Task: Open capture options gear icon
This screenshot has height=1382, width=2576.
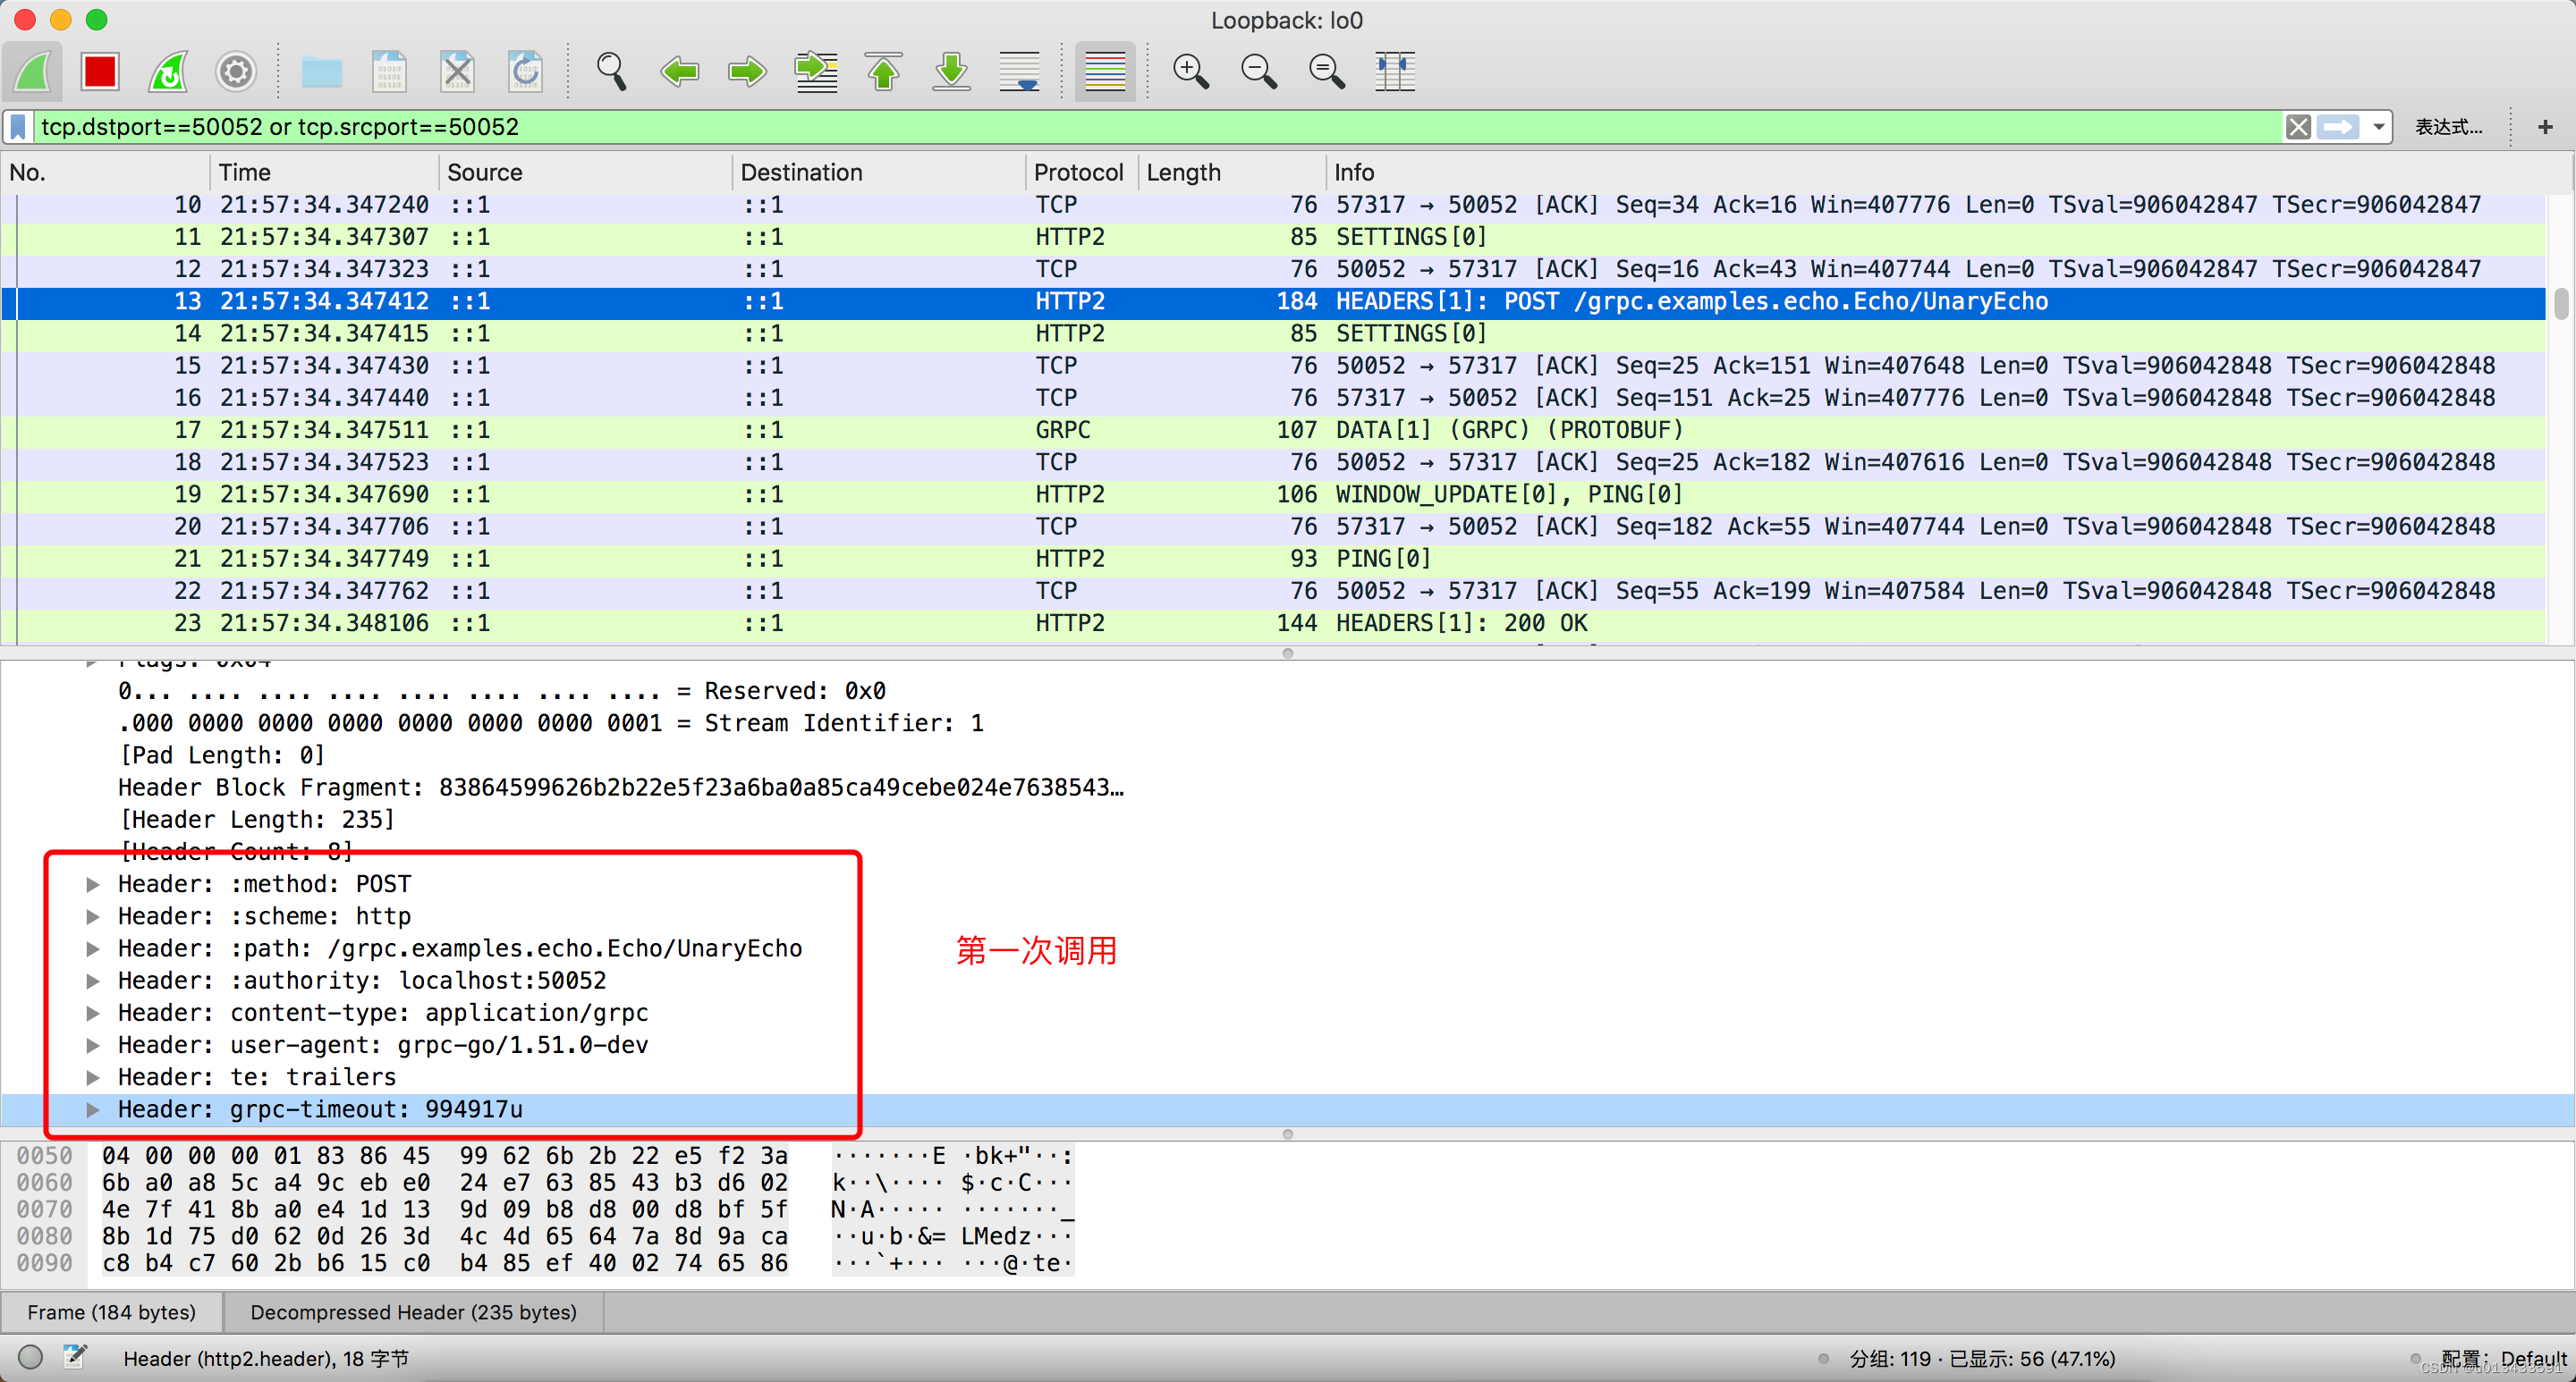Action: [236, 72]
